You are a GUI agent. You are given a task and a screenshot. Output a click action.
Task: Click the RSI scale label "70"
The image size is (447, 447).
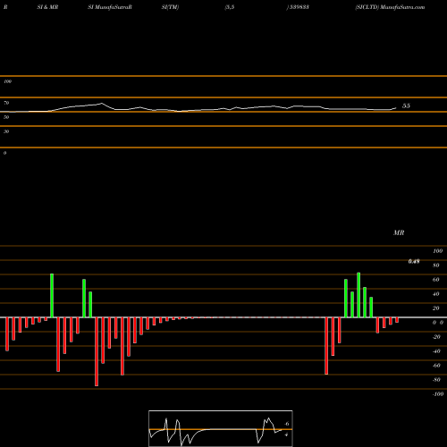6,103
